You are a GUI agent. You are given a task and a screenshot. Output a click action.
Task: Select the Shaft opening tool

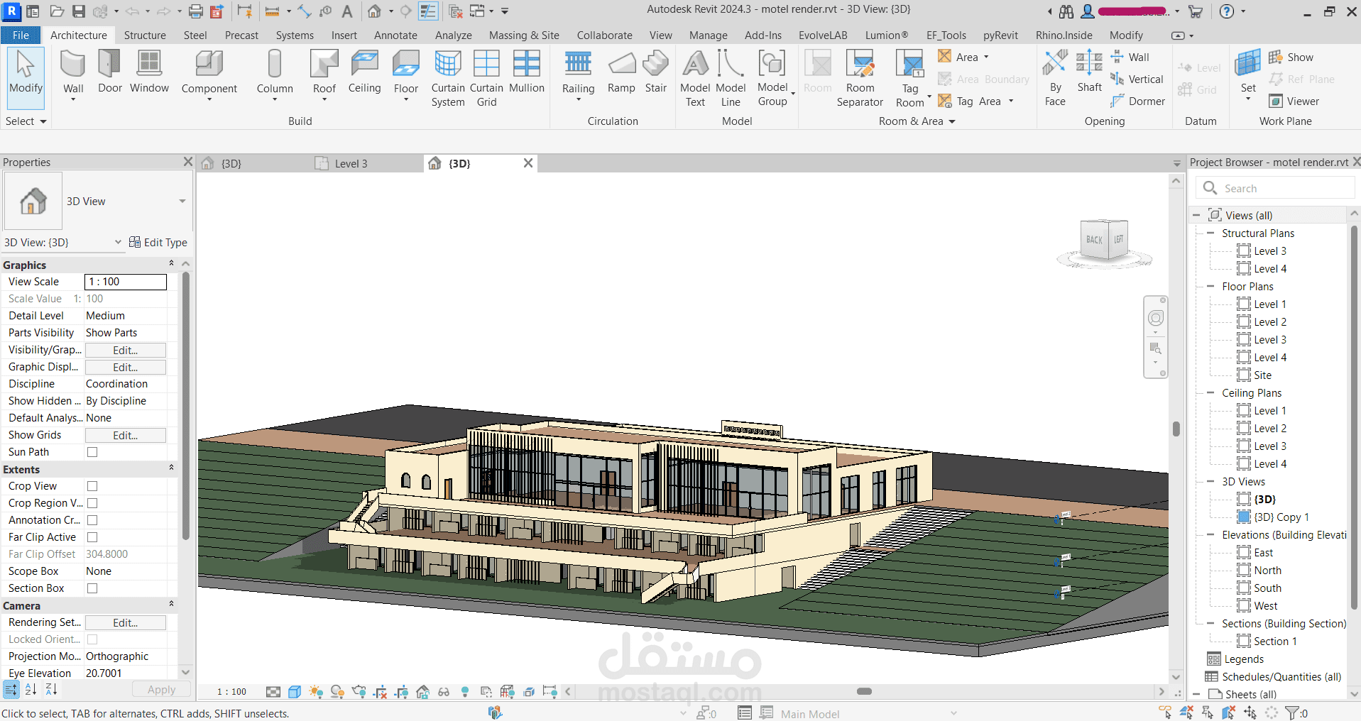1089,72
